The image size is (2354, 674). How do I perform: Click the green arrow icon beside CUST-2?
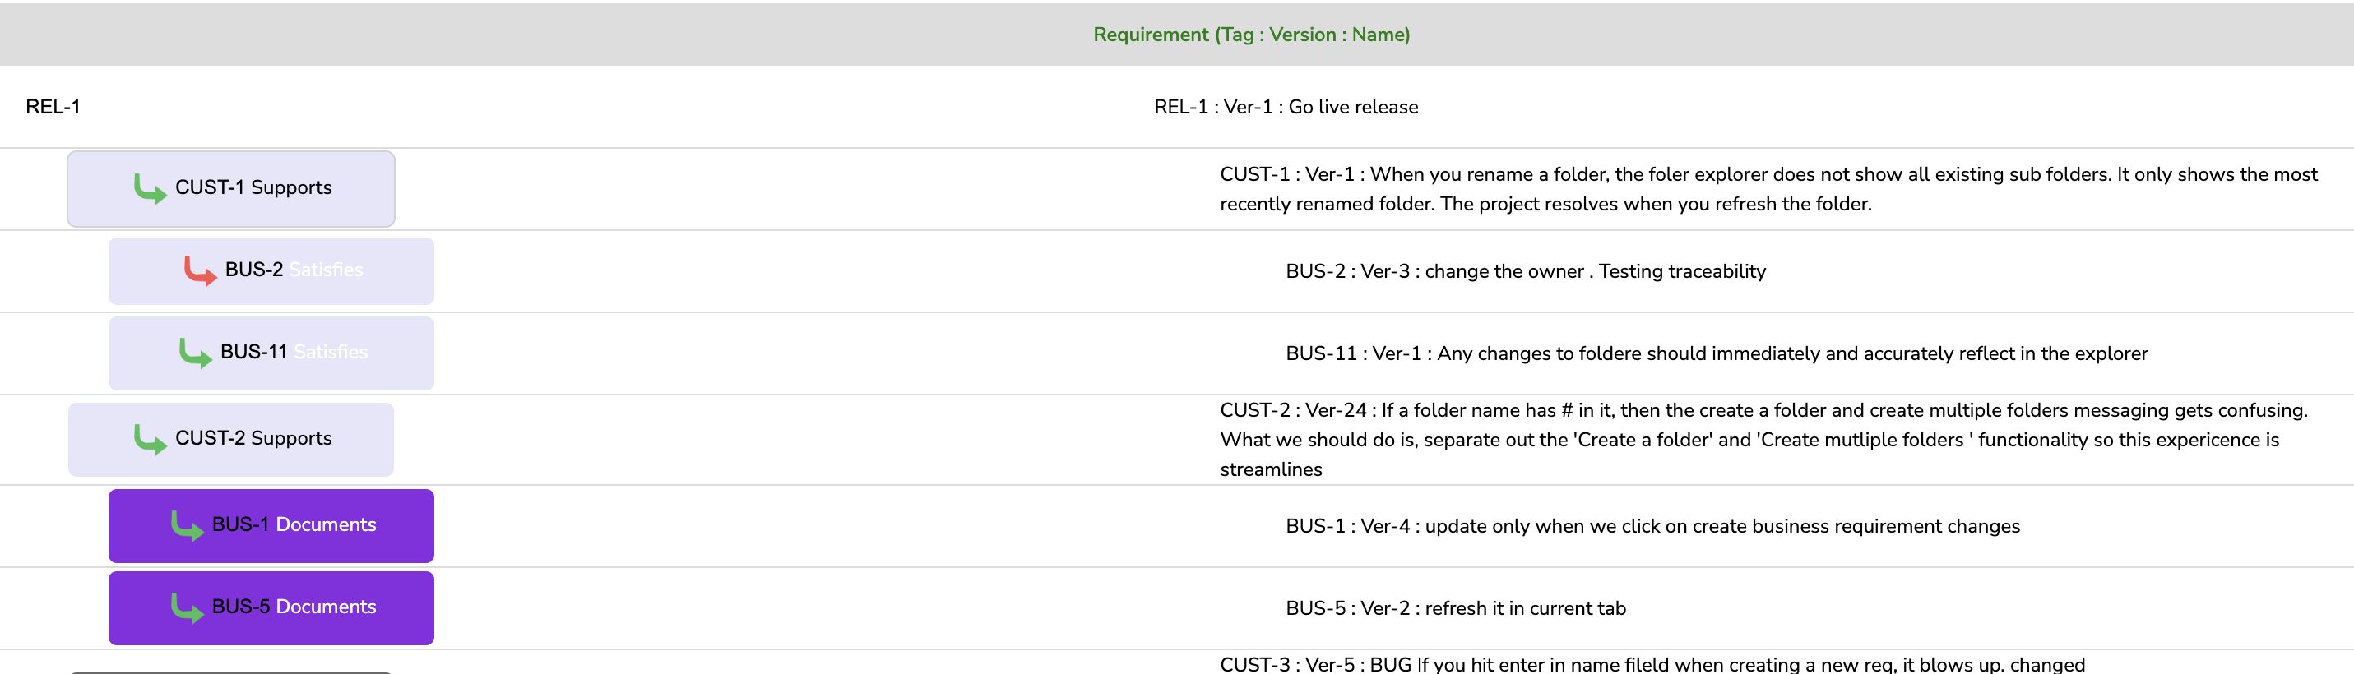(150, 439)
